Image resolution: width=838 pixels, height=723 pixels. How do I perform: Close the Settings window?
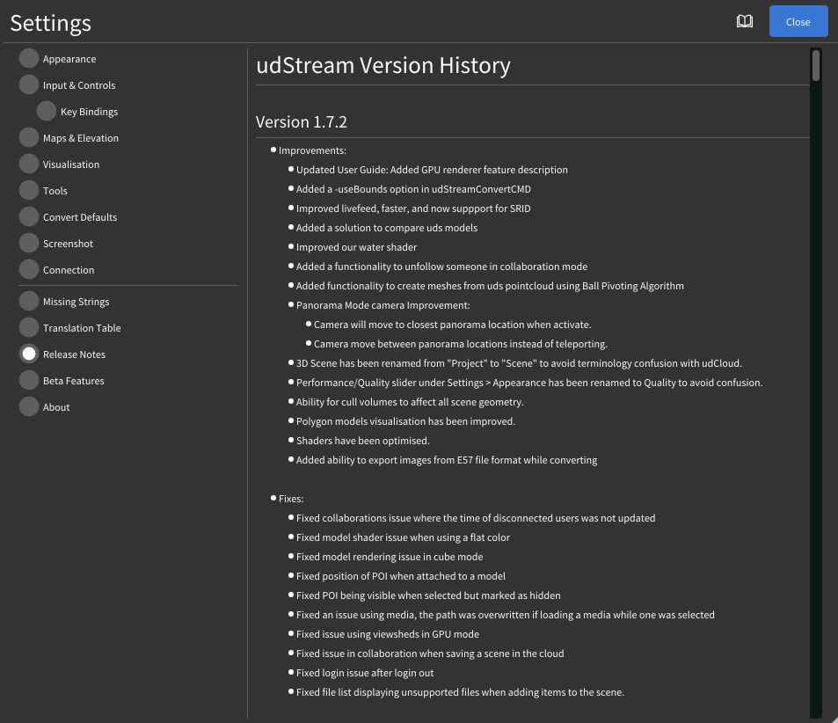click(798, 21)
